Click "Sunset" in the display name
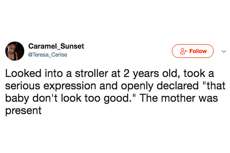230x153 pixels. pyautogui.click(x=72, y=46)
